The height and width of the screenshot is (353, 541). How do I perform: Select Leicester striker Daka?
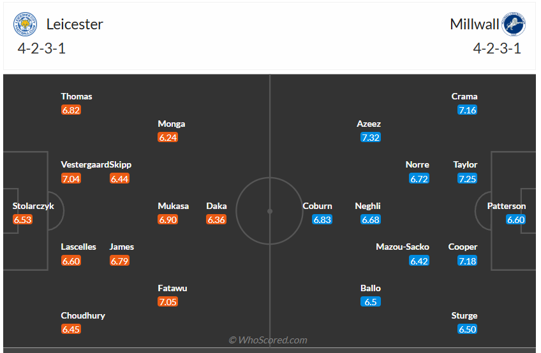pyautogui.click(x=216, y=206)
